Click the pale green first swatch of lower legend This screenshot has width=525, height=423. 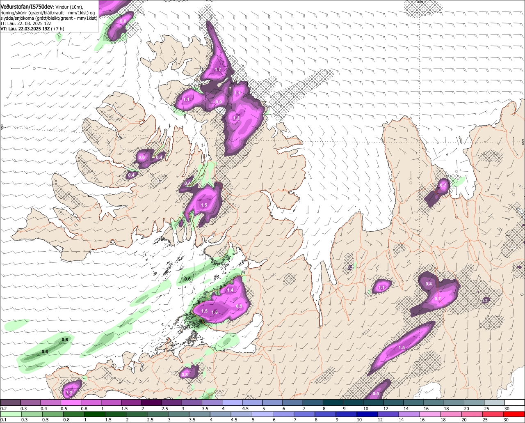(x=10, y=414)
